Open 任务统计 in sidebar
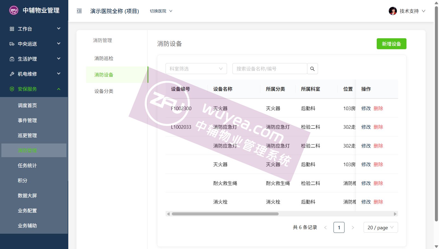 coord(27,166)
